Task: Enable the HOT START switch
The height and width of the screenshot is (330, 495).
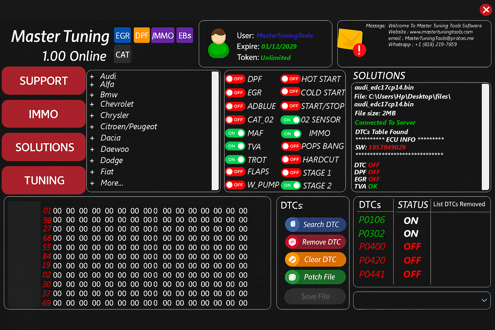Action: pos(291,79)
